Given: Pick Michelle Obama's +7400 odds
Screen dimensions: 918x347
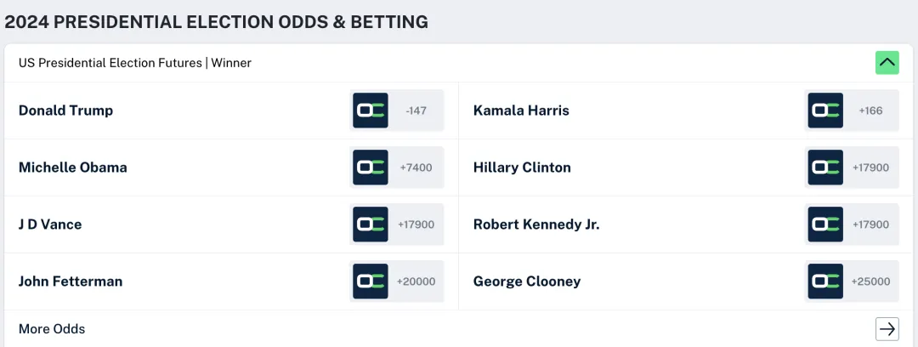Looking at the screenshot, I should click(416, 168).
